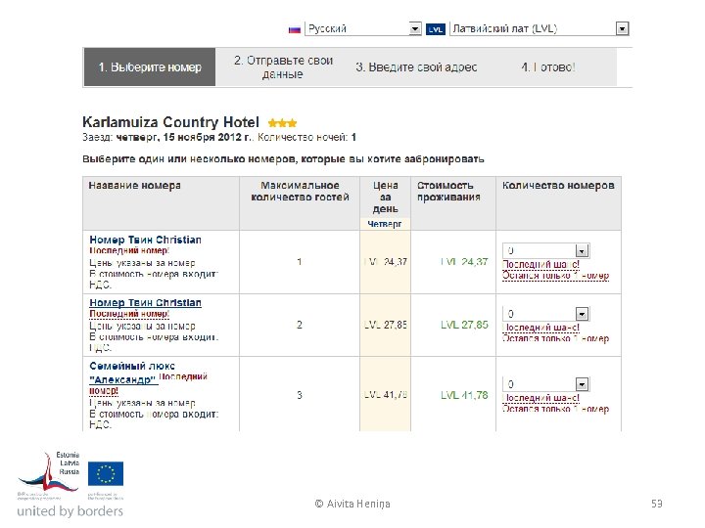Expand the Латвийский лат (LVL) currency dropdown
Screen dimensions: 705x528
pos(622,29)
